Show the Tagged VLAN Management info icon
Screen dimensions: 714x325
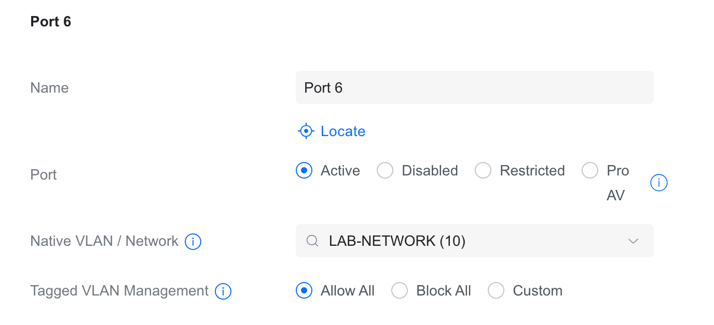223,291
